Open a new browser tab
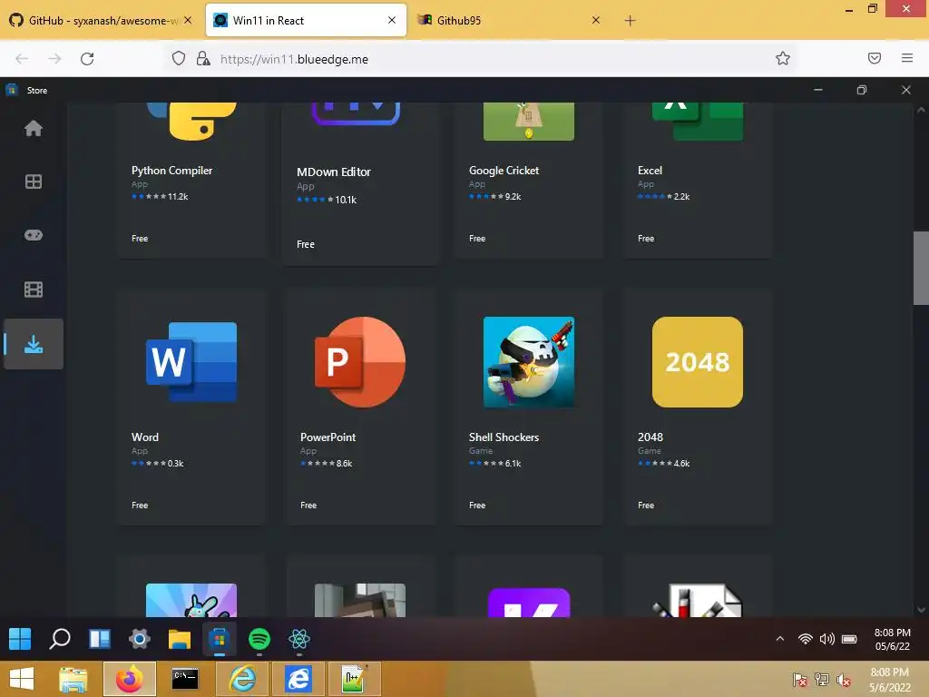This screenshot has width=929, height=697. (x=630, y=21)
